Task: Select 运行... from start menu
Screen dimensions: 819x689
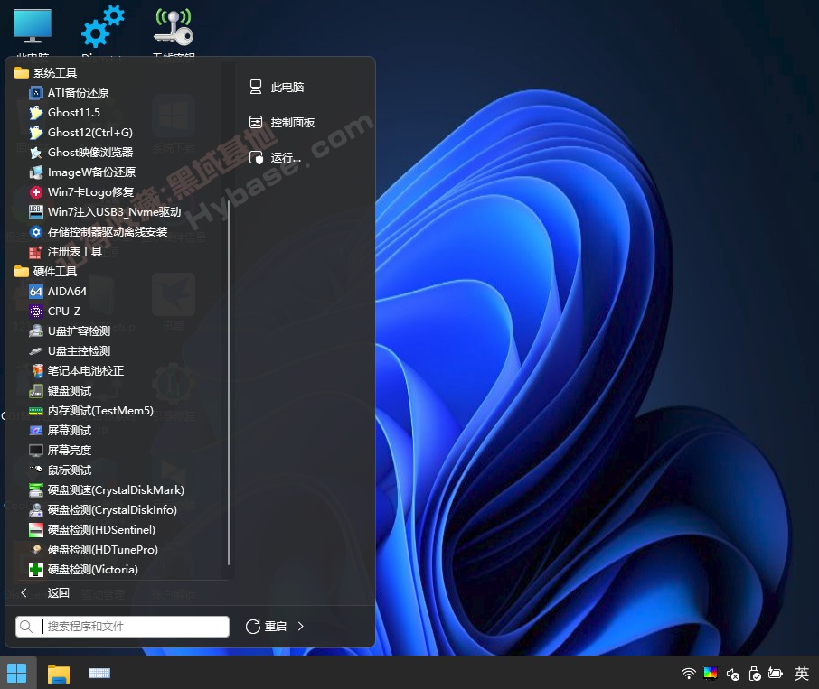Action: (276, 157)
